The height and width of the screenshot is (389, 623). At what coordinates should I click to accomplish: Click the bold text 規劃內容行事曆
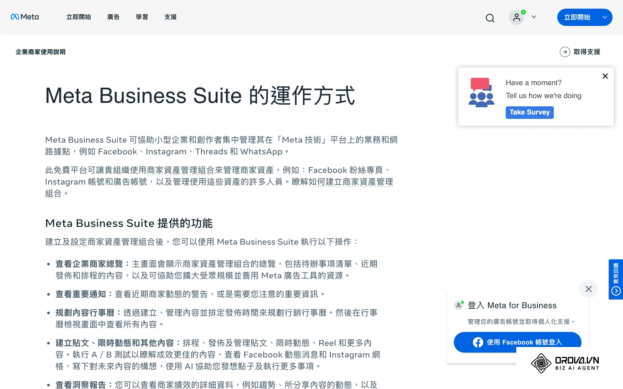[x=85, y=313]
